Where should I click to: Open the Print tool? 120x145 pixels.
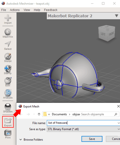coord(8,134)
